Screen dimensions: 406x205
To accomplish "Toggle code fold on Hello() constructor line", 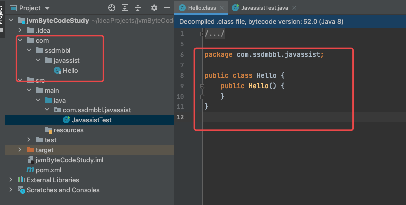I will coord(202,86).
